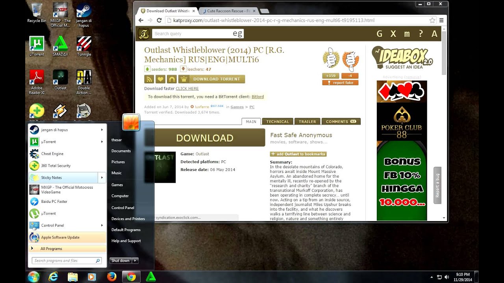The height and width of the screenshot is (283, 504).
Task: Click the magnet link icon button
Action: 172,79
